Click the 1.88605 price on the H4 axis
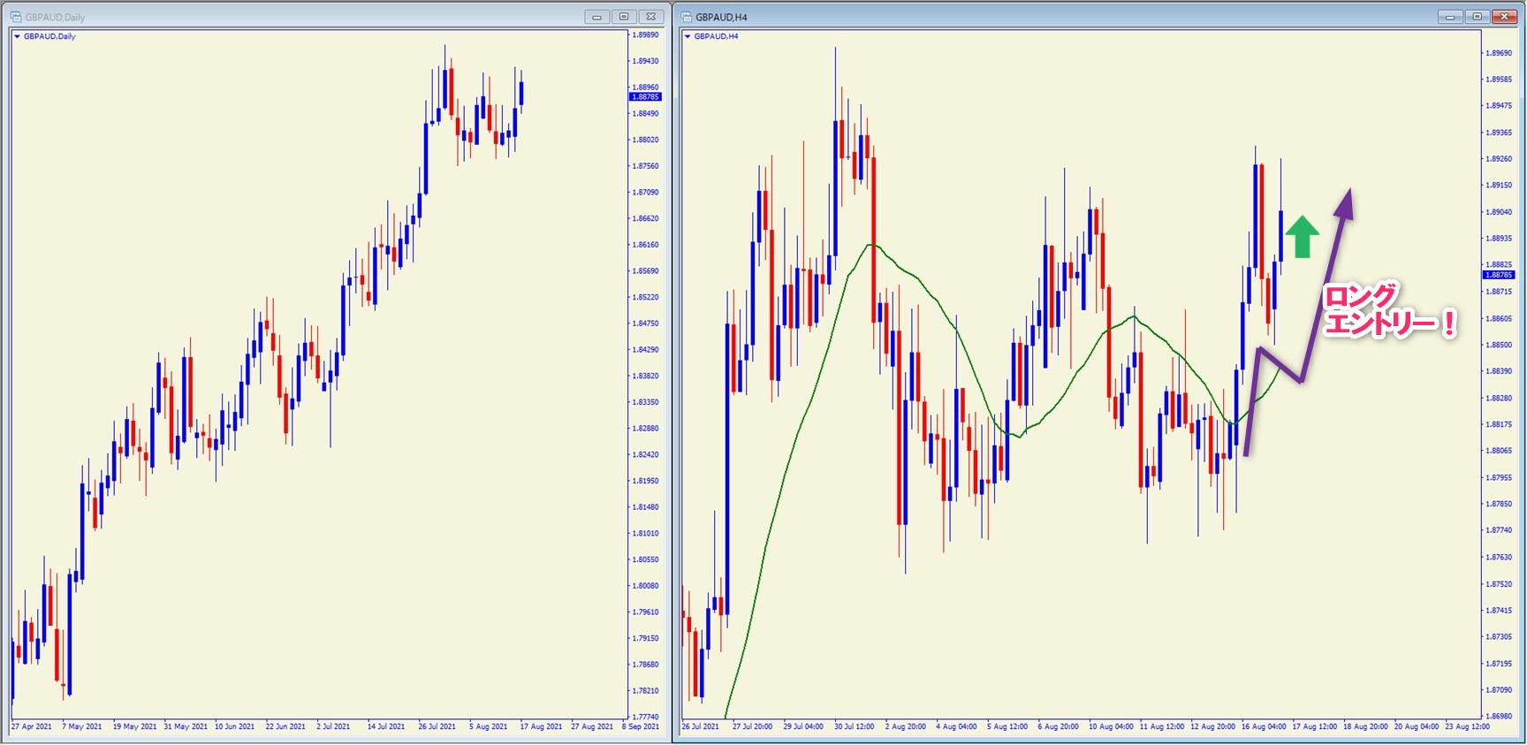The width and height of the screenshot is (1527, 745). point(1500,318)
